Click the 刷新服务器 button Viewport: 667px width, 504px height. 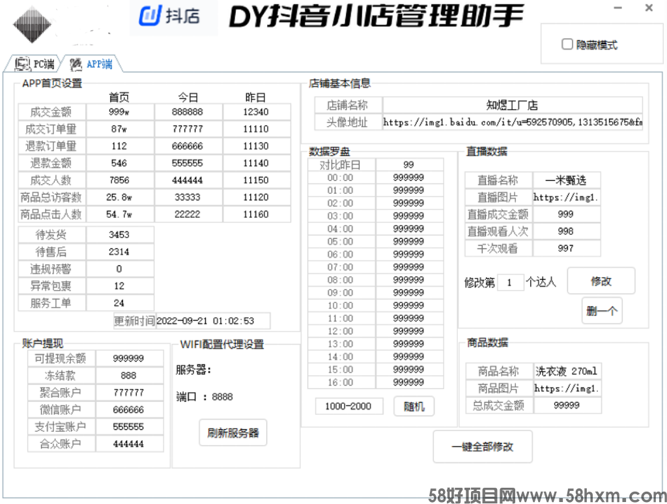(233, 432)
